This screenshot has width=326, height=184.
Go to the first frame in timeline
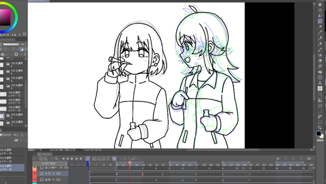63,159
